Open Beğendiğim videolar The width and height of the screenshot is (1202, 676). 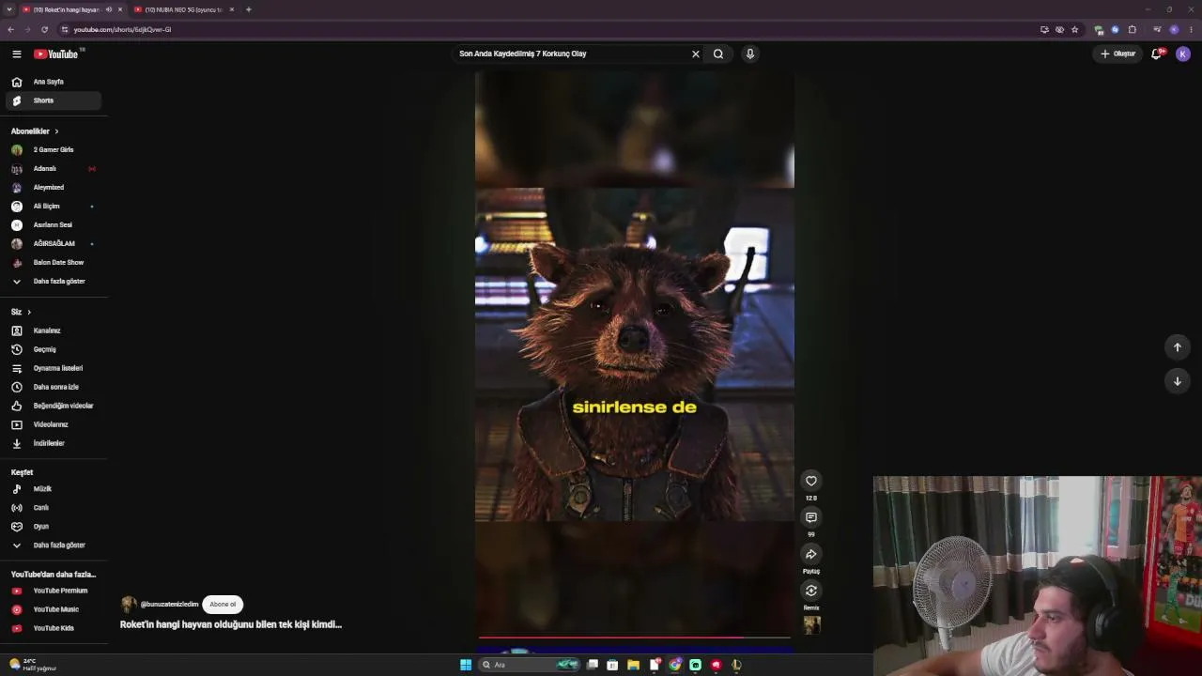coord(53,406)
